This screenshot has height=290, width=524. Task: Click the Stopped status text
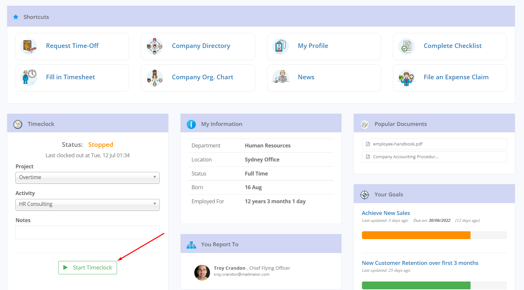point(101,145)
